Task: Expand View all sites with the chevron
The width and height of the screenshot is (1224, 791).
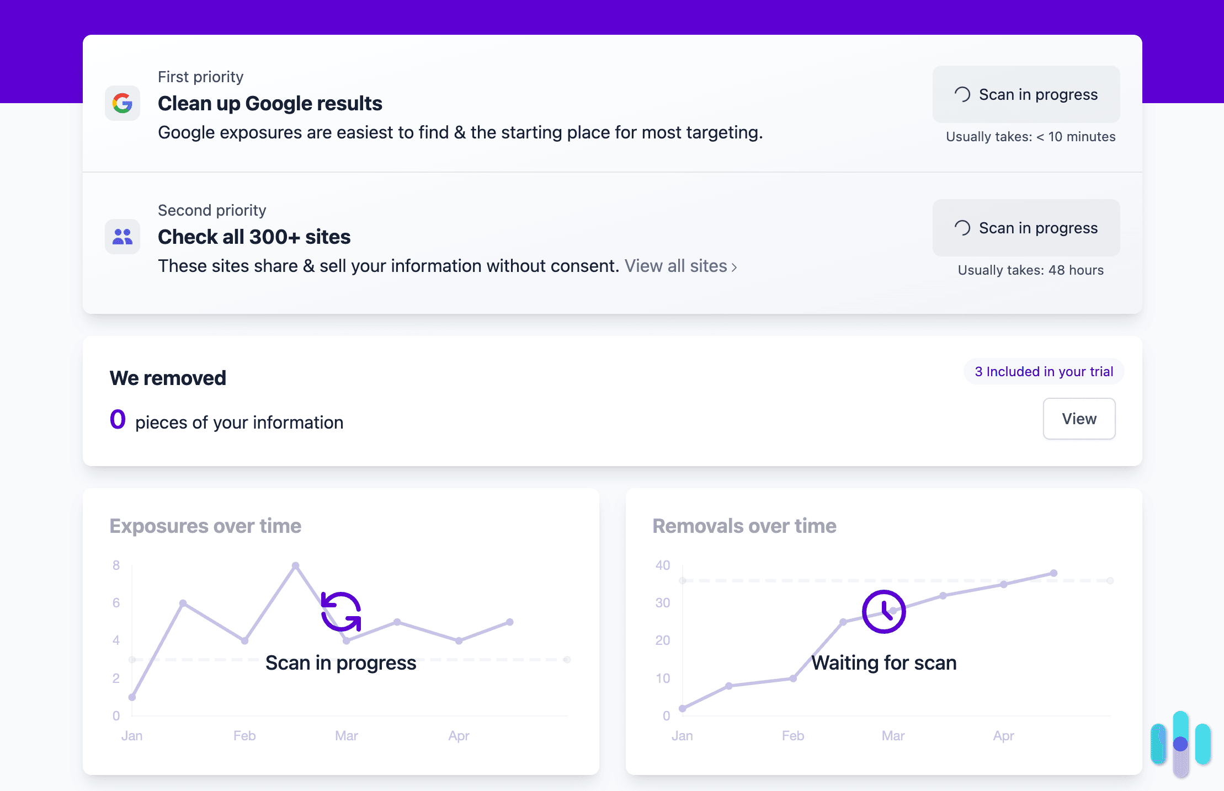Action: coord(734,266)
